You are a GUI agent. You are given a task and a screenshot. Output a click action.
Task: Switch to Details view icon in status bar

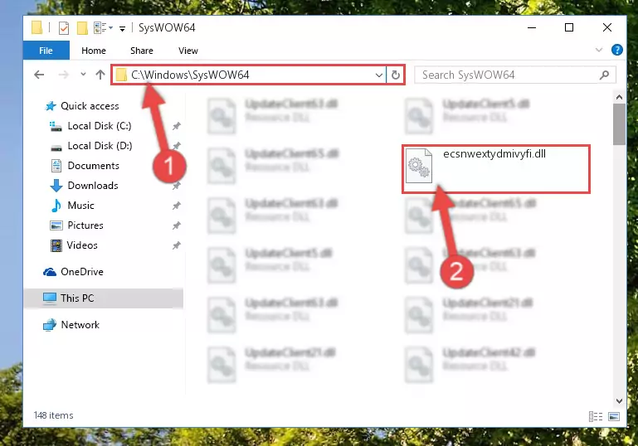click(596, 416)
